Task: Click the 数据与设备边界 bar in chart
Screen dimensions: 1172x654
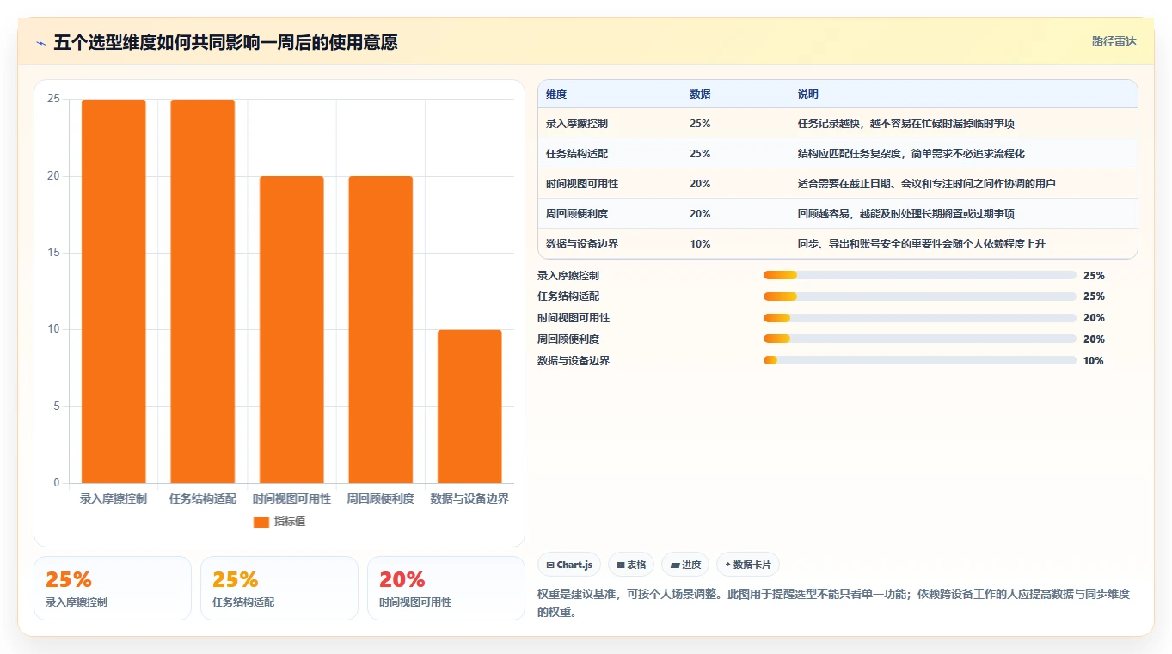Action: coord(469,406)
